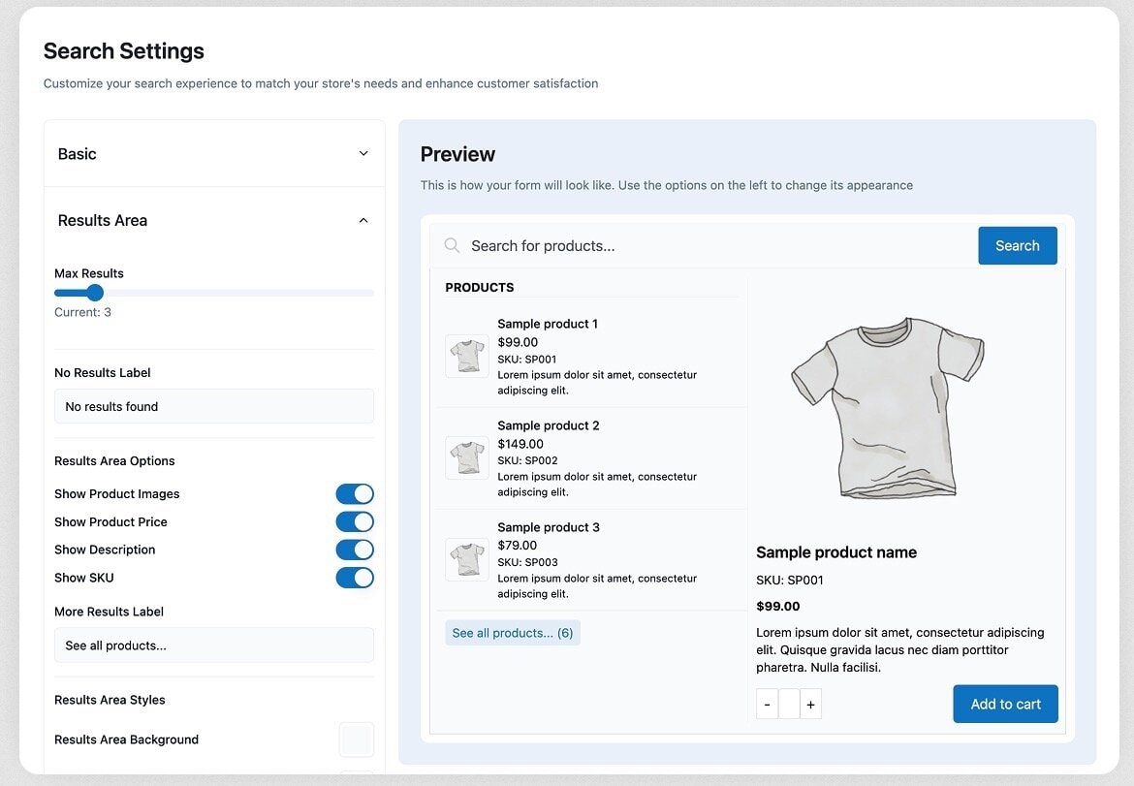1134x786 pixels.
Task: Increase quantity with the plus button
Action: tap(810, 705)
